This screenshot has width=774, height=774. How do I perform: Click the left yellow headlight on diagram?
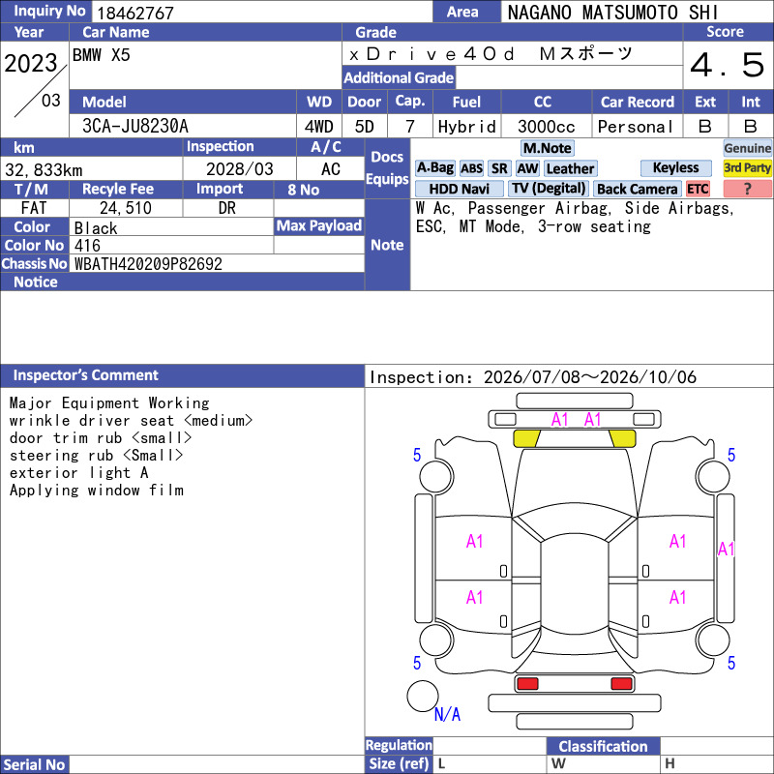point(526,439)
